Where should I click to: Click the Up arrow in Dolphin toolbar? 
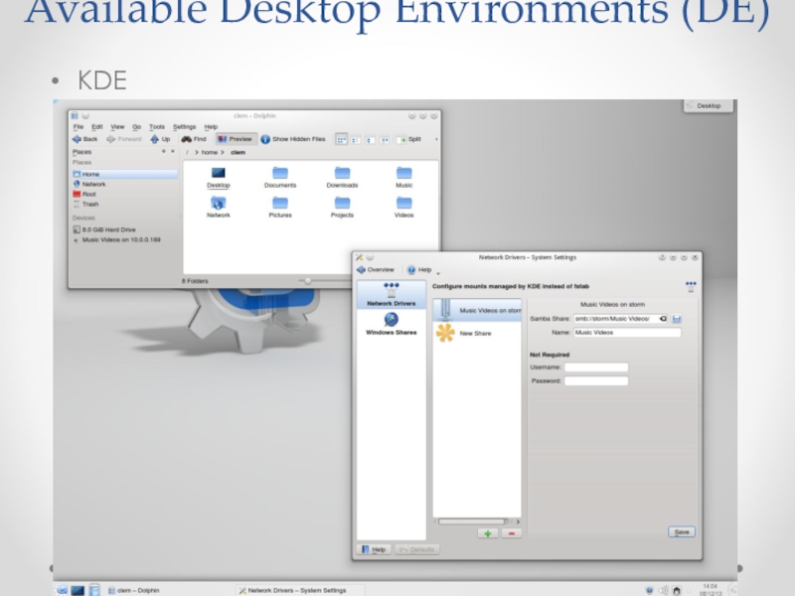(x=155, y=139)
